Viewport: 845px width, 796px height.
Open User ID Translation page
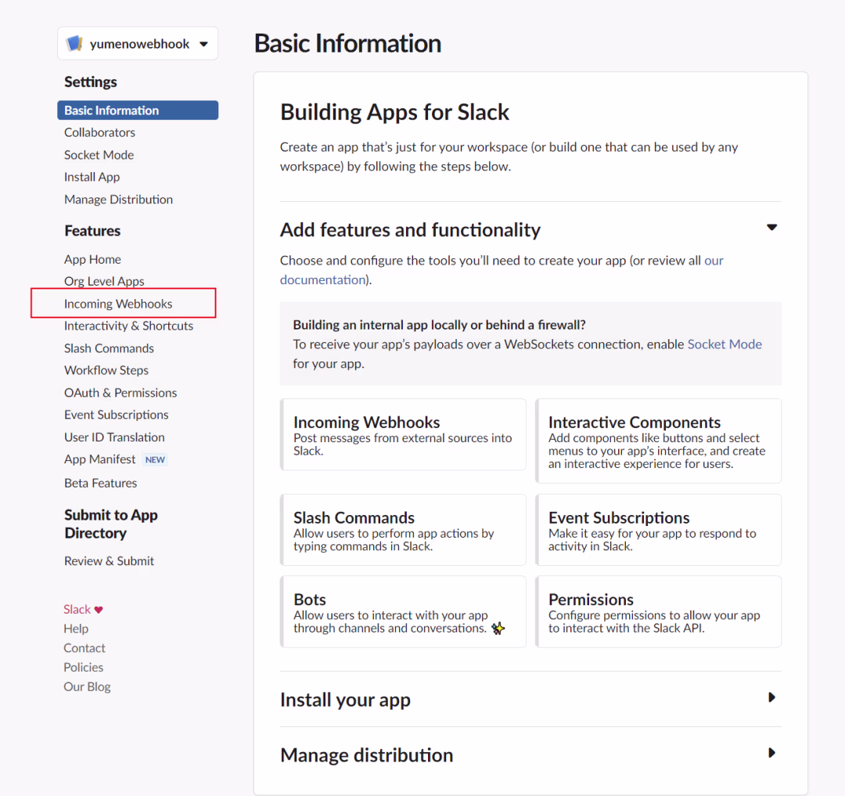[115, 438]
